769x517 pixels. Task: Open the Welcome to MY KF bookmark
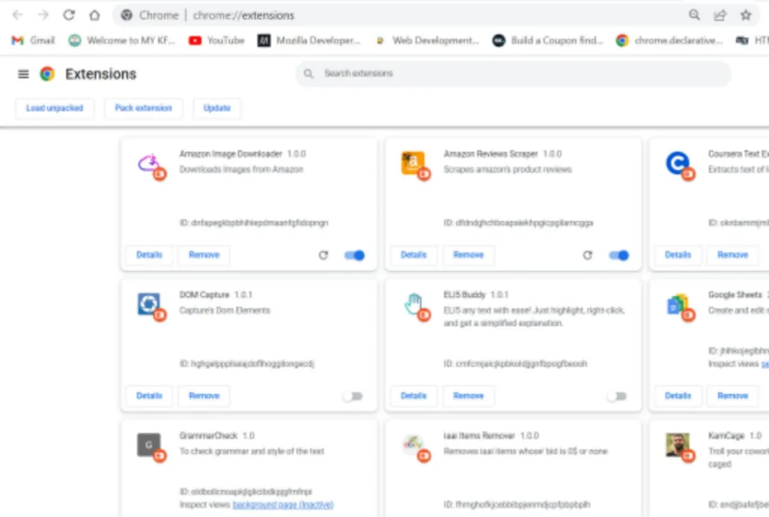[122, 40]
